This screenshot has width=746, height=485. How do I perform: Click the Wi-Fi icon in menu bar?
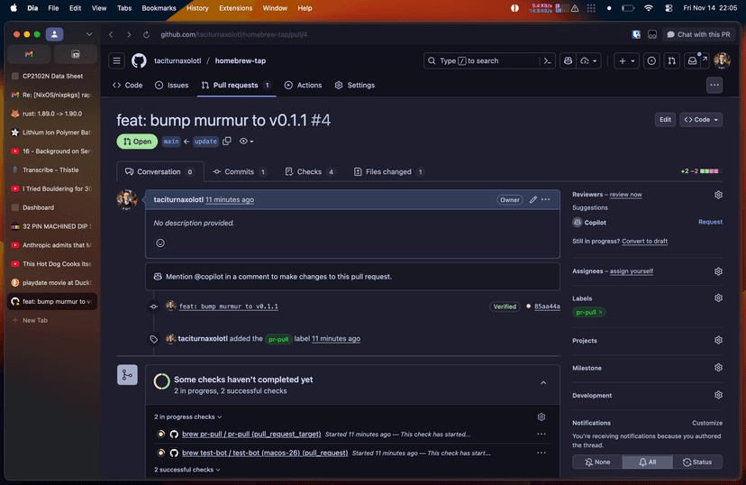(648, 8)
